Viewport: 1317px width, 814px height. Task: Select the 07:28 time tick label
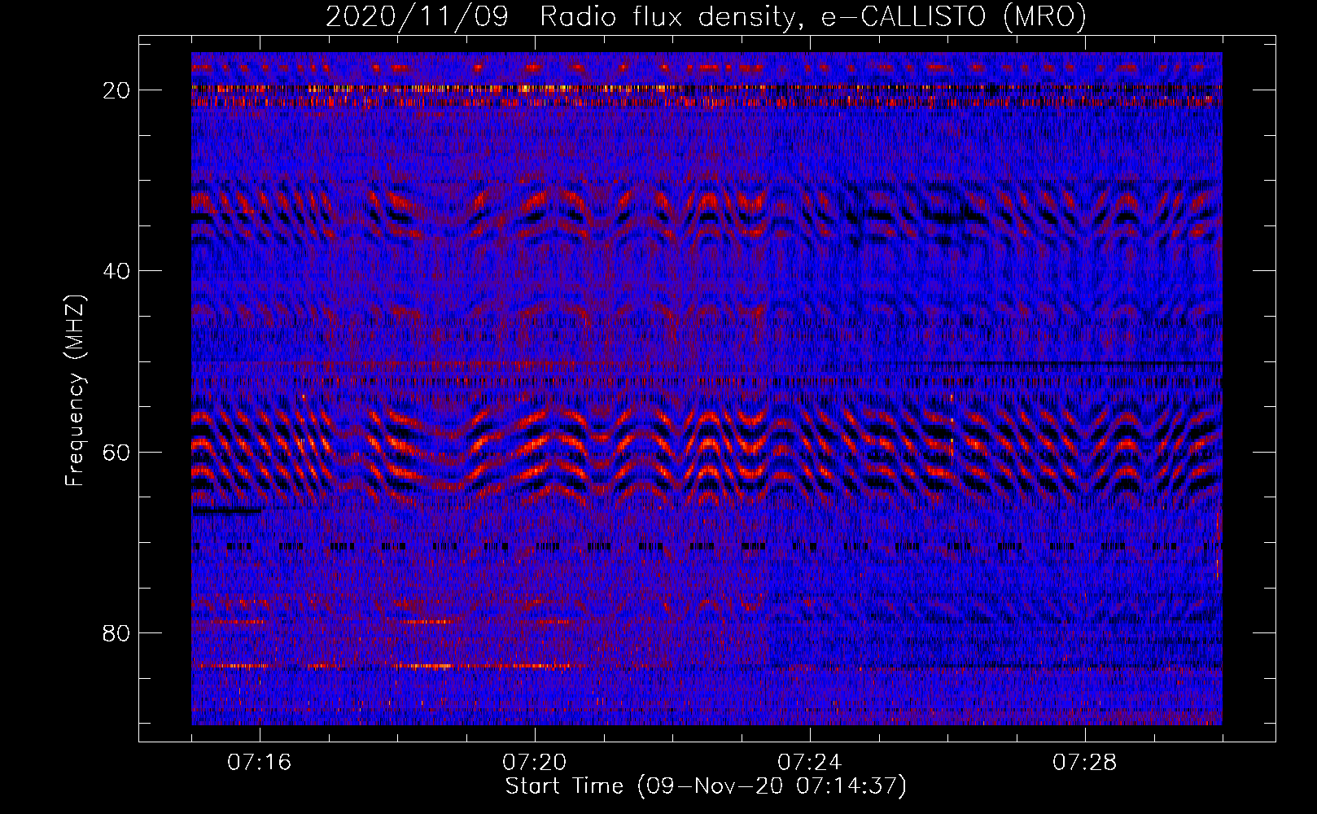tap(1085, 763)
